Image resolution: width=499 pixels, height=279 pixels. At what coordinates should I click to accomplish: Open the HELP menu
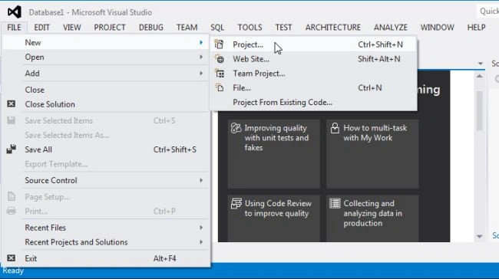pos(476,28)
